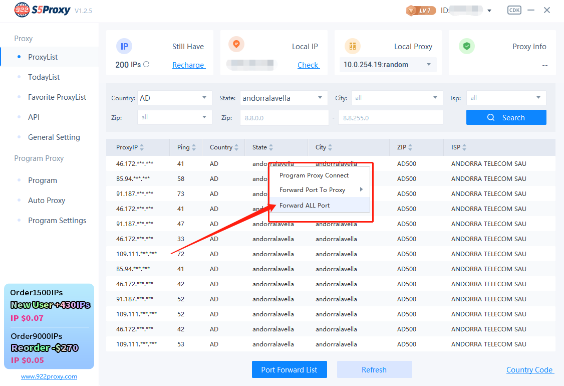Close the S5Proxy window
This screenshot has height=386, width=564.
547,10
